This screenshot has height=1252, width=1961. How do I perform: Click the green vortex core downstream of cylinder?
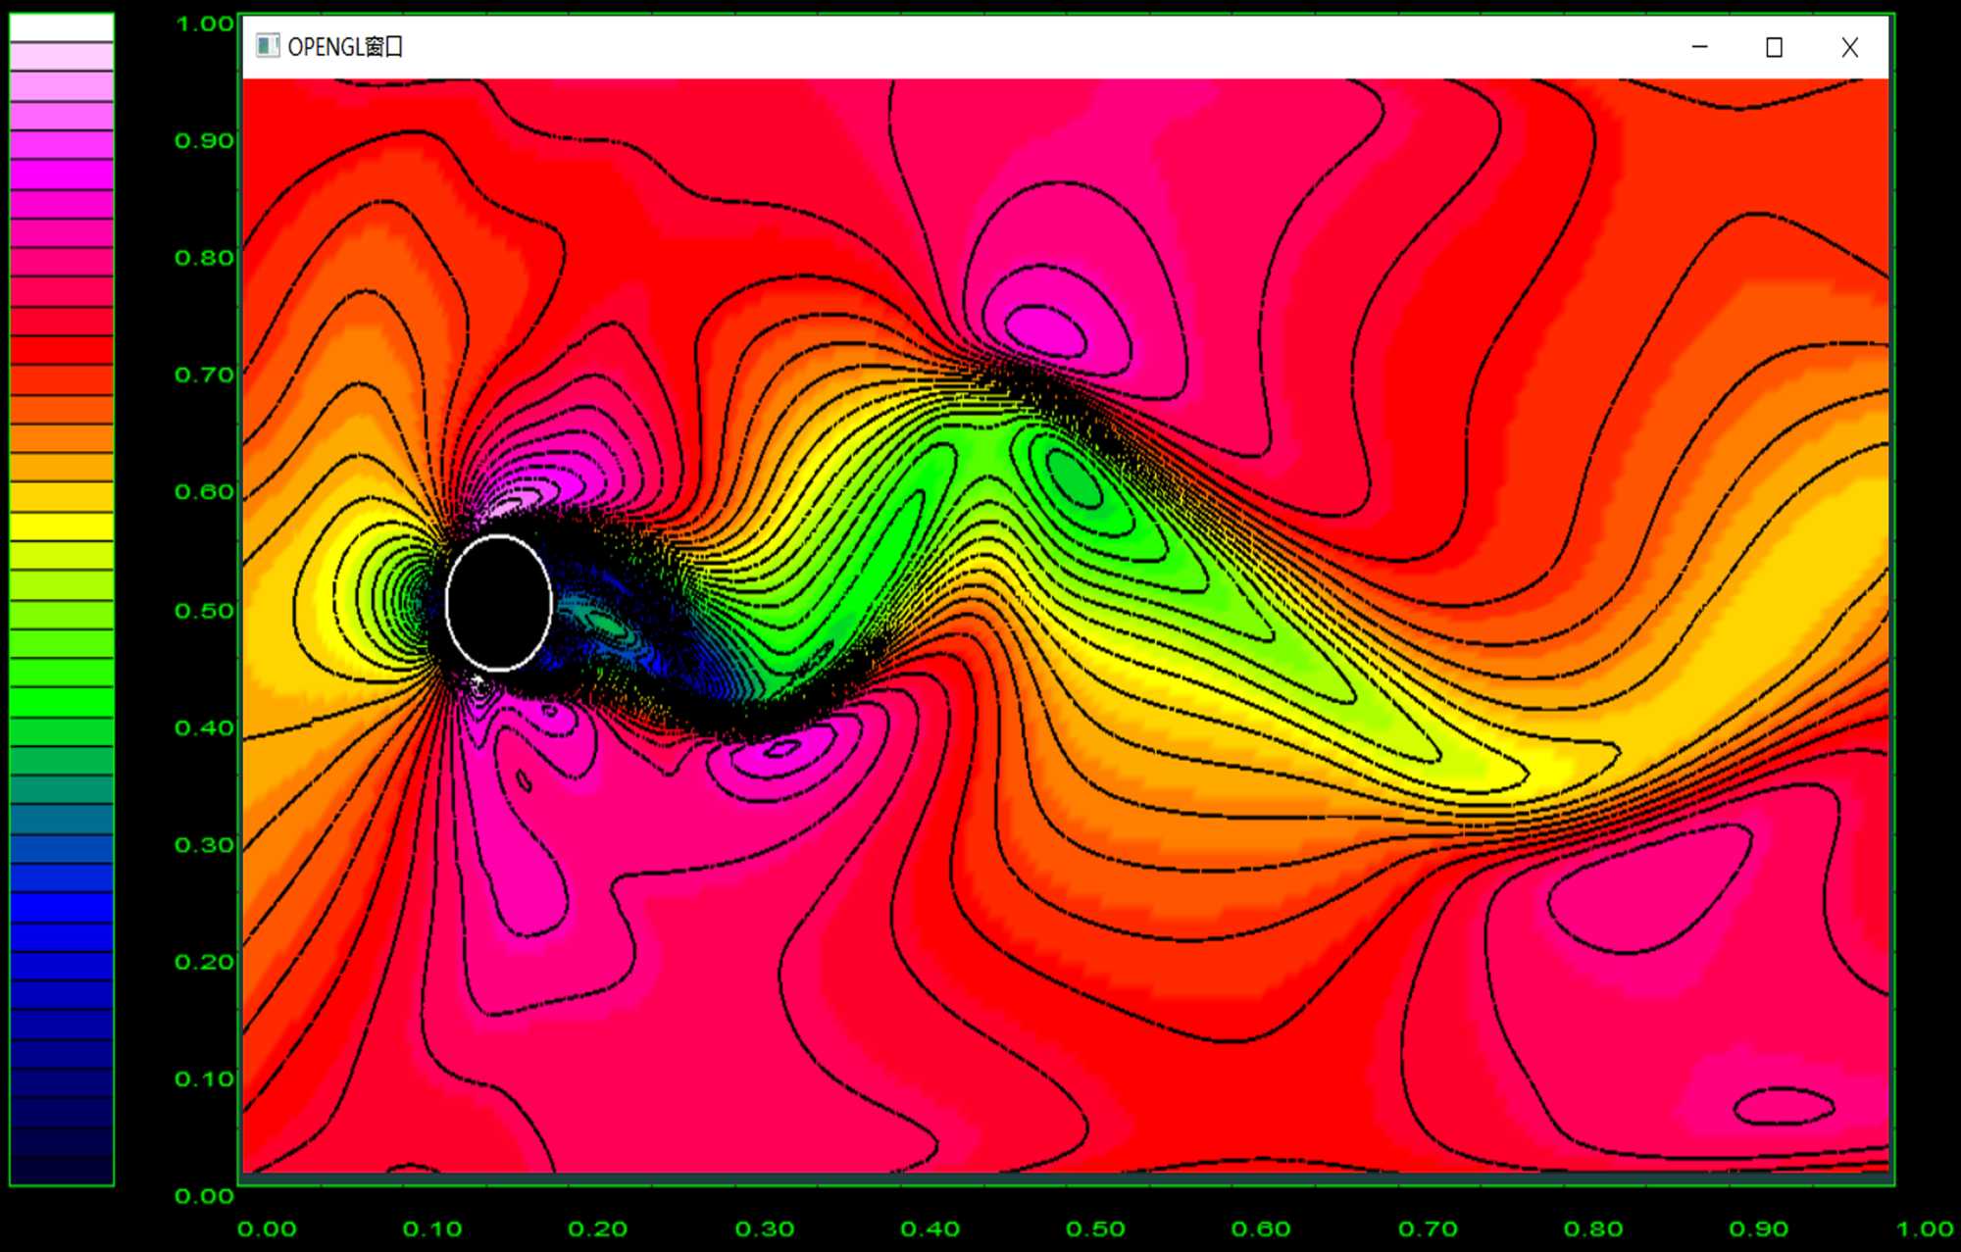[1074, 480]
